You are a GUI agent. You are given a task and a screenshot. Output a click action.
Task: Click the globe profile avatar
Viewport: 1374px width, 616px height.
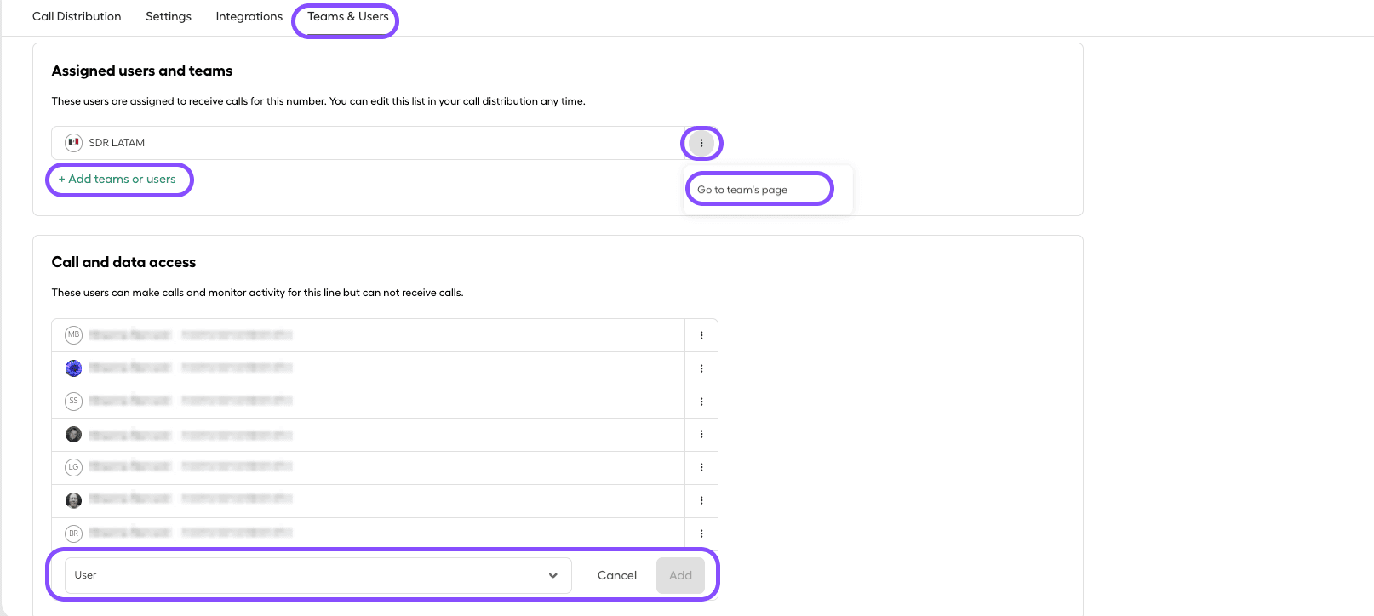coord(73,368)
